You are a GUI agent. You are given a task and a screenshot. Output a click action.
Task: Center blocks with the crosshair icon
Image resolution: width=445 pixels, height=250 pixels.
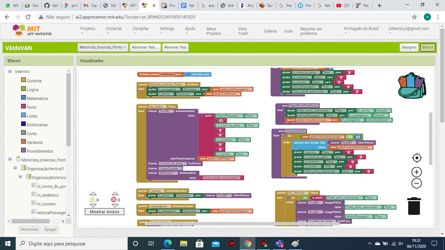[416, 158]
